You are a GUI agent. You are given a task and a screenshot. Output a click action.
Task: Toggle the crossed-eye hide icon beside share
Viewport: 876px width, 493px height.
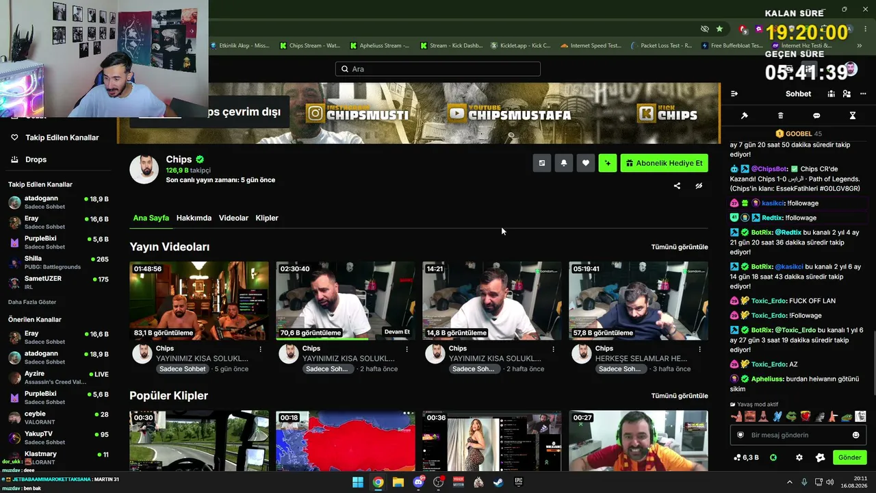point(699,186)
